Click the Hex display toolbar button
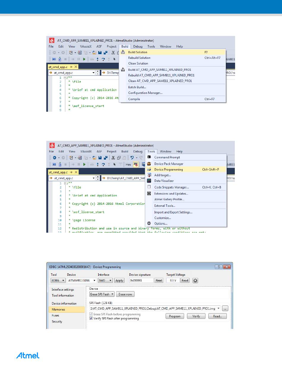Screen dimensions: 282x375 (129, 164)
